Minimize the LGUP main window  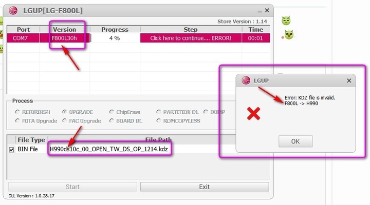[x=260, y=11]
